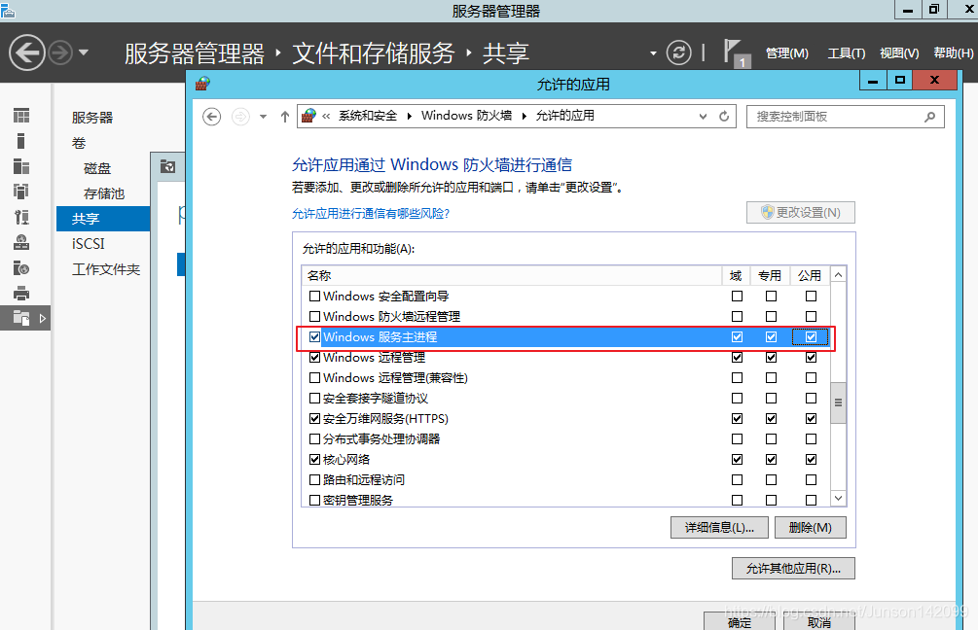Toggle 公用 checkbox for Windows 服务主进程
Viewport: 978px width, 630px height.
click(811, 337)
